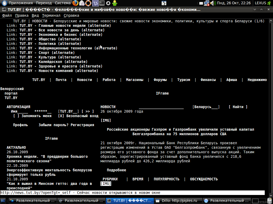Open the Файл menu
The height and width of the screenshot is (204, 273).
[x=7, y=15]
